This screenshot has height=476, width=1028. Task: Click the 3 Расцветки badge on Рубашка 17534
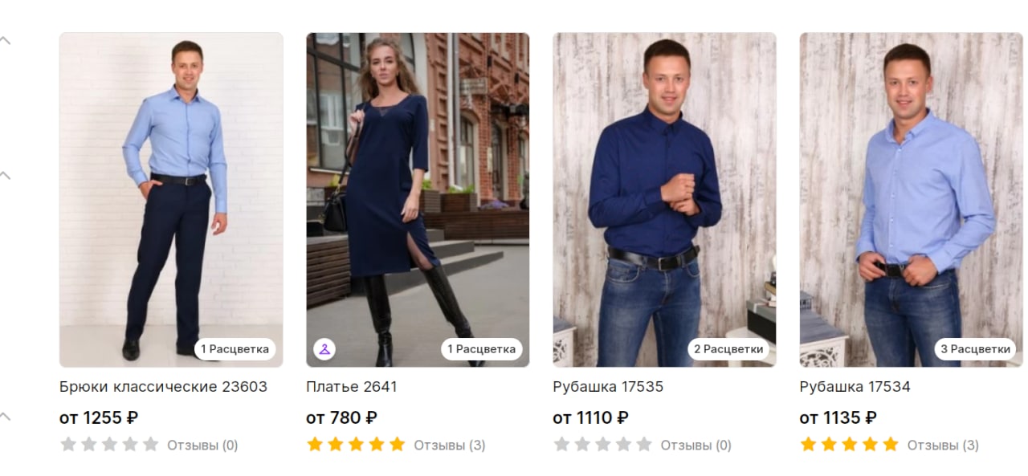(x=976, y=349)
